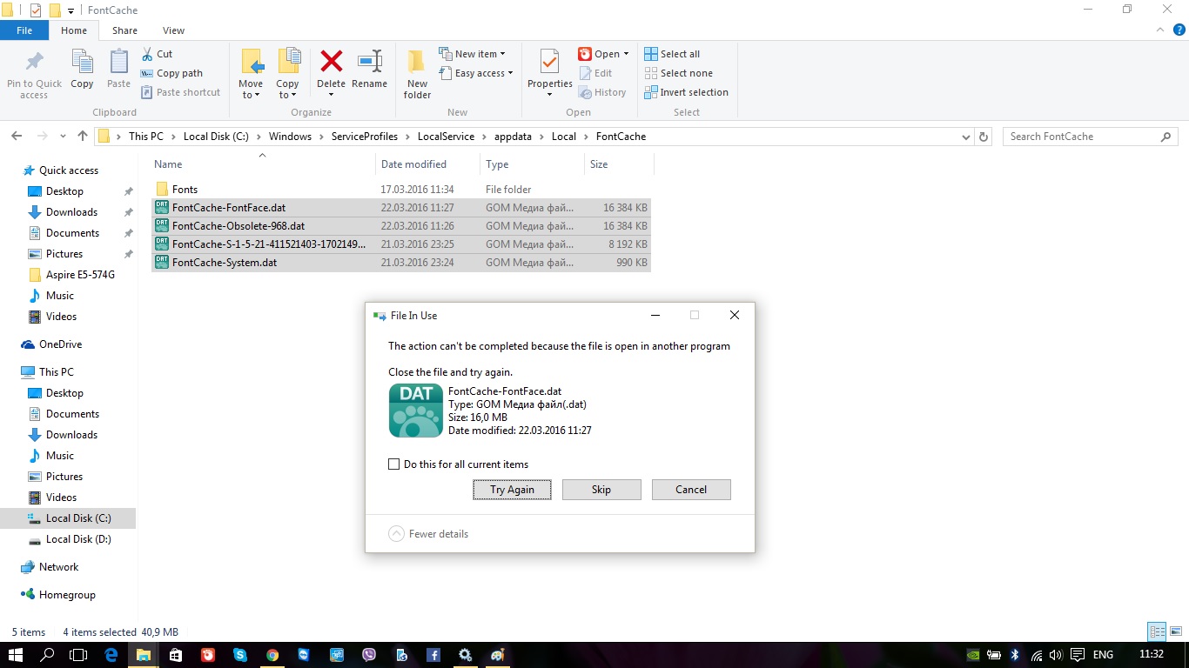Image resolution: width=1189 pixels, height=668 pixels.
Task: Switch to the Home ribbon tab
Action: (x=74, y=30)
